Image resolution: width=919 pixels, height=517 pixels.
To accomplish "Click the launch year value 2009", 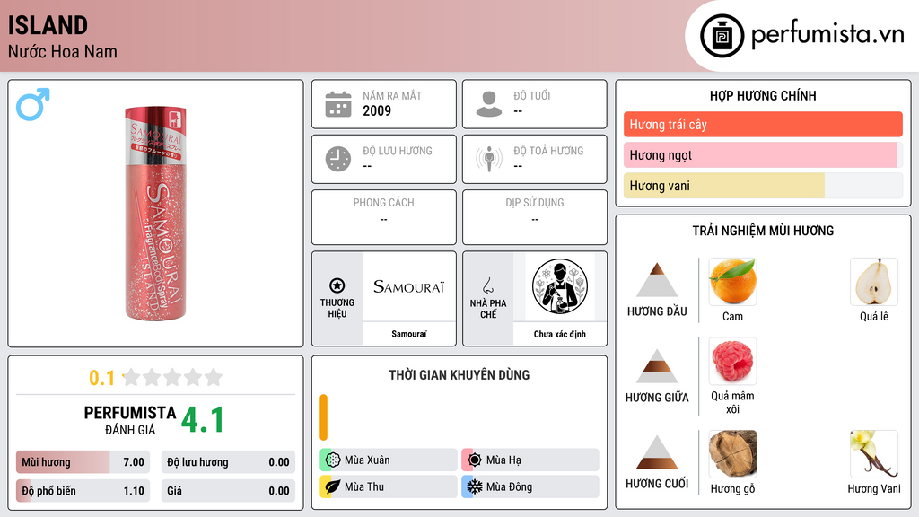I will point(377,110).
